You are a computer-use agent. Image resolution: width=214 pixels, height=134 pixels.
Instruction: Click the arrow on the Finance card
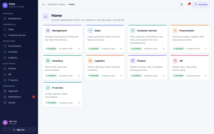pos(164,76)
